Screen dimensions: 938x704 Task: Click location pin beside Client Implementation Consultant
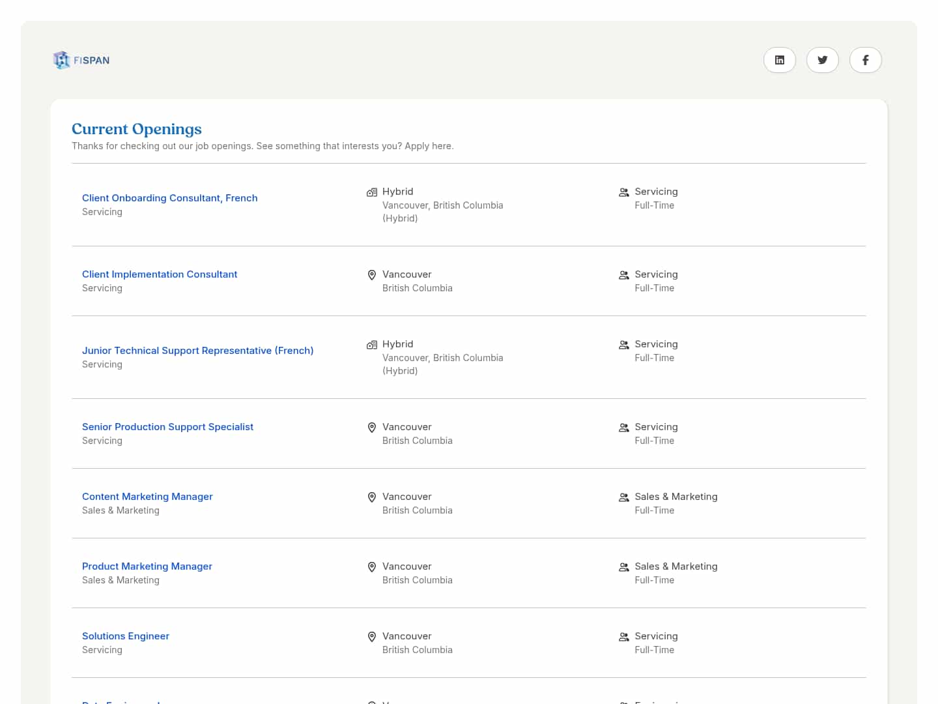coord(372,275)
